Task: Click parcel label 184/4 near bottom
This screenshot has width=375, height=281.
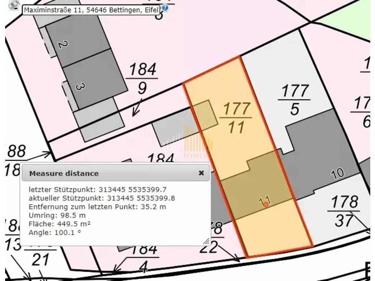Action: click(x=144, y=258)
